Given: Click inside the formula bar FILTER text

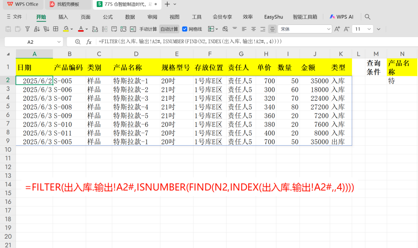Looking at the screenshot, I should (190, 42).
